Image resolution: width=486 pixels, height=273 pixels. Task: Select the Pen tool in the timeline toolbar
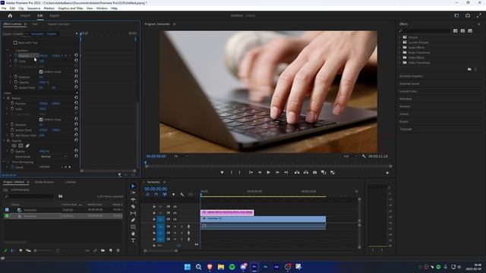click(x=133, y=220)
